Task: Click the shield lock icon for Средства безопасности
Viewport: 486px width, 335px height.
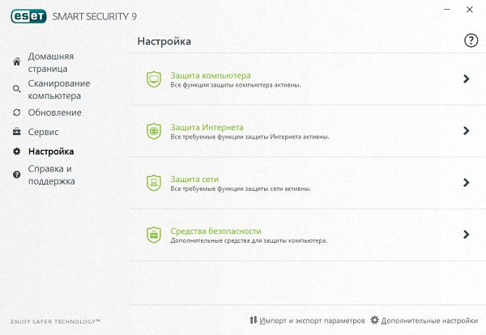Action: (x=153, y=235)
